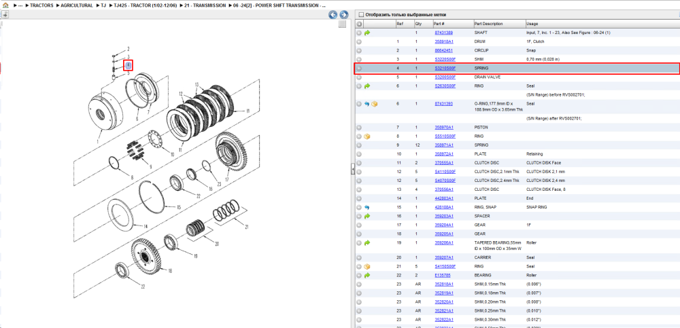Click the yellow box icon on the S5510S00F row

pos(367,136)
